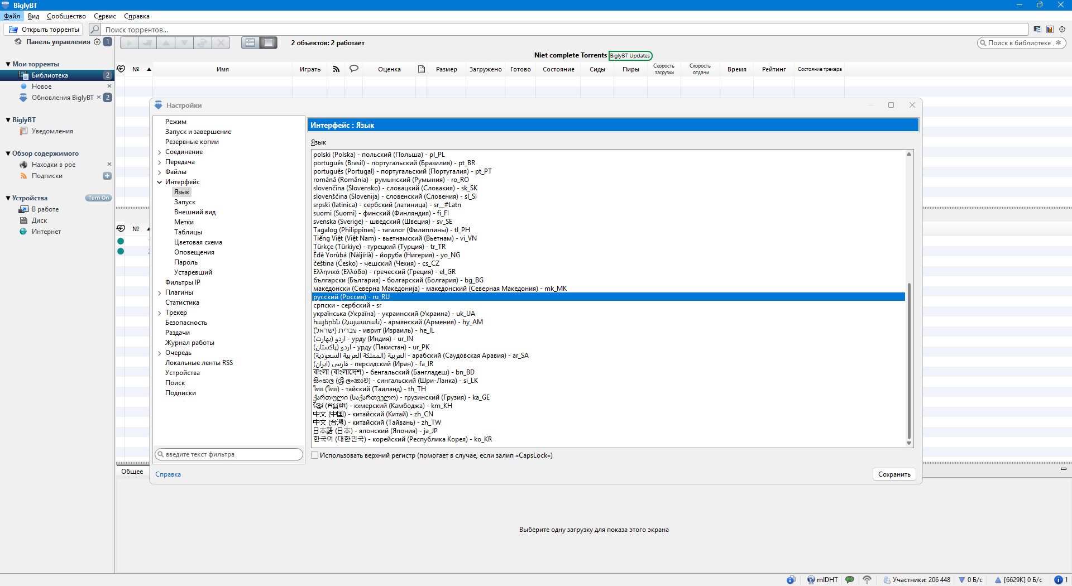The height and width of the screenshot is (586, 1072).
Task: Open the Сервис menu
Action: point(104,16)
